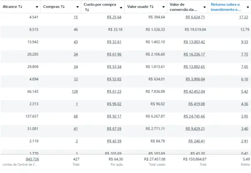
Task: Click purchases value 12
Action: coord(76,79)
